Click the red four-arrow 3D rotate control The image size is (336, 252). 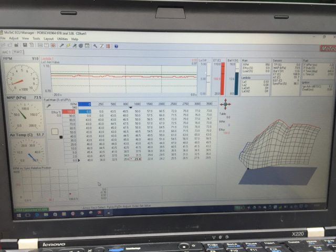point(225,104)
